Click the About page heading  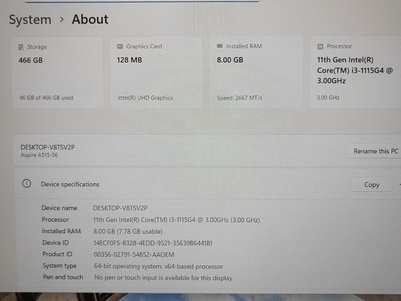point(90,19)
